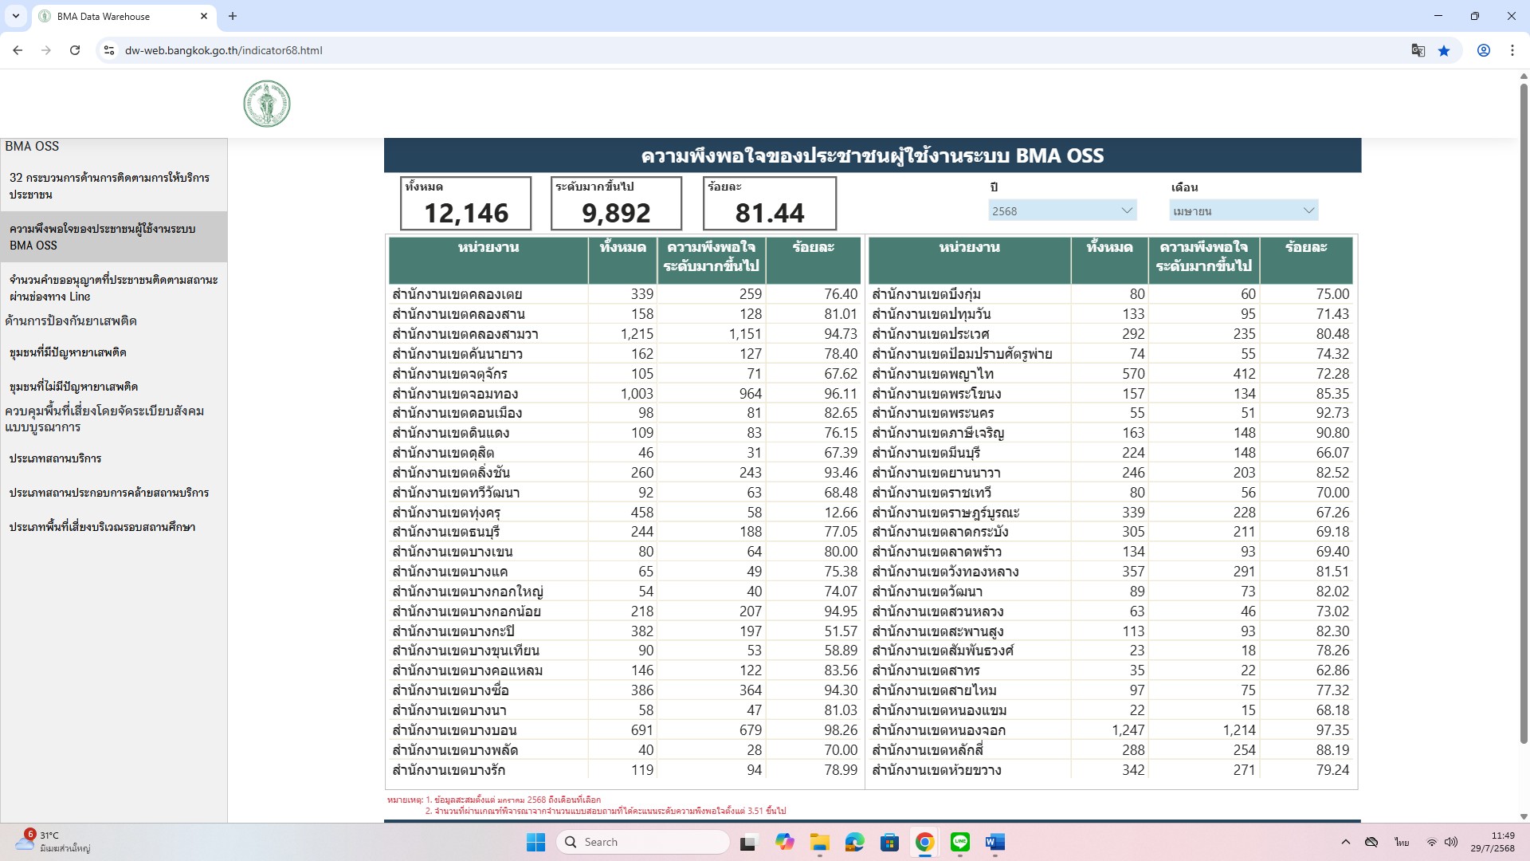Click the red หมายเหตุ footnote text

pyautogui.click(x=586, y=805)
